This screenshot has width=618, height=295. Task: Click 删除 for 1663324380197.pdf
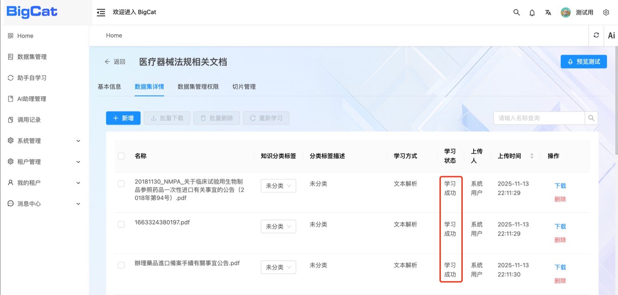(560, 240)
